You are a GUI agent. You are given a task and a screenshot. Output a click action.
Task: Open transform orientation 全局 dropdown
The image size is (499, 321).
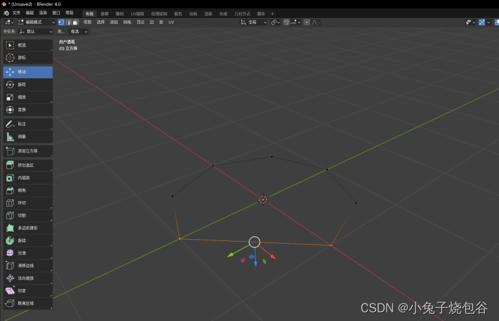[253, 22]
